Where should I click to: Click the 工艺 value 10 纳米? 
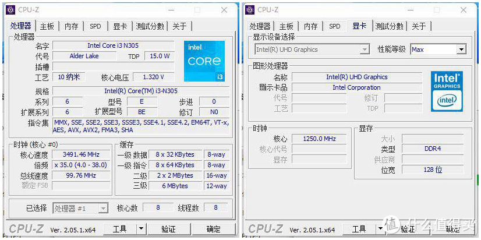(x=69, y=77)
